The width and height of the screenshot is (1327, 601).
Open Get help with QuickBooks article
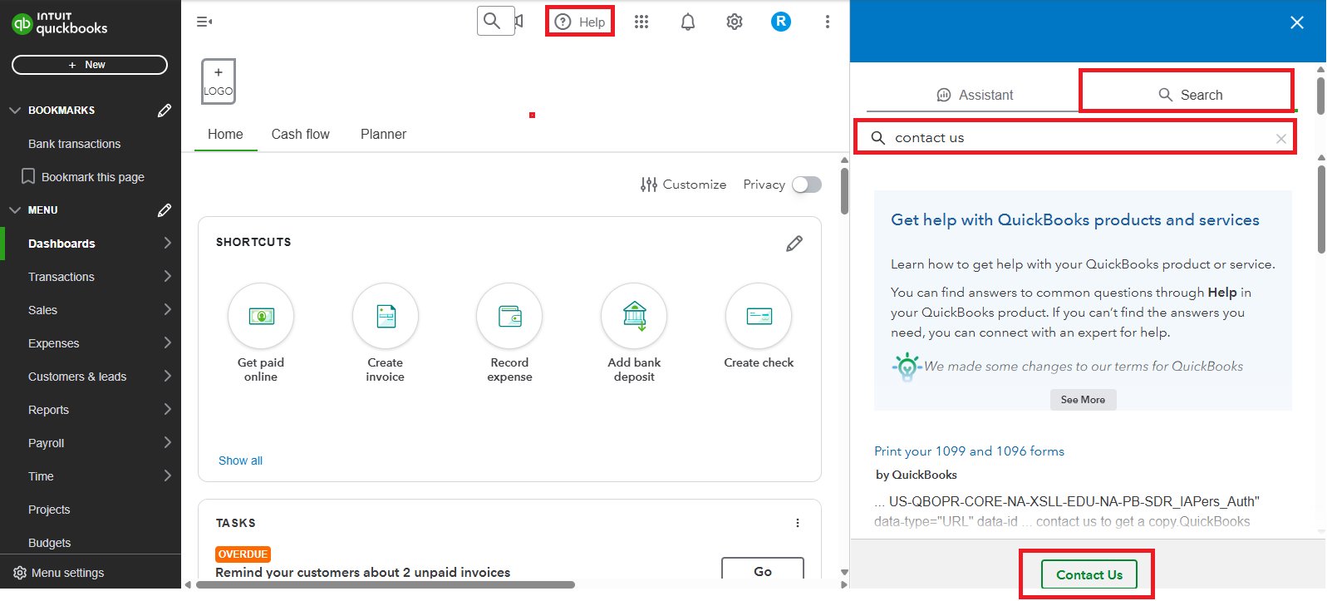(1075, 219)
